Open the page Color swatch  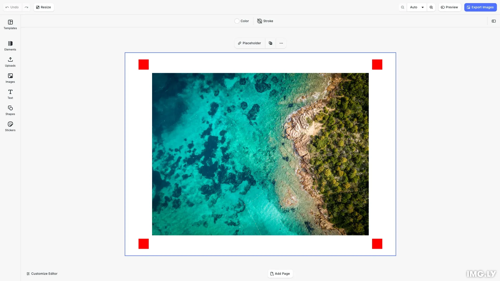click(x=242, y=21)
